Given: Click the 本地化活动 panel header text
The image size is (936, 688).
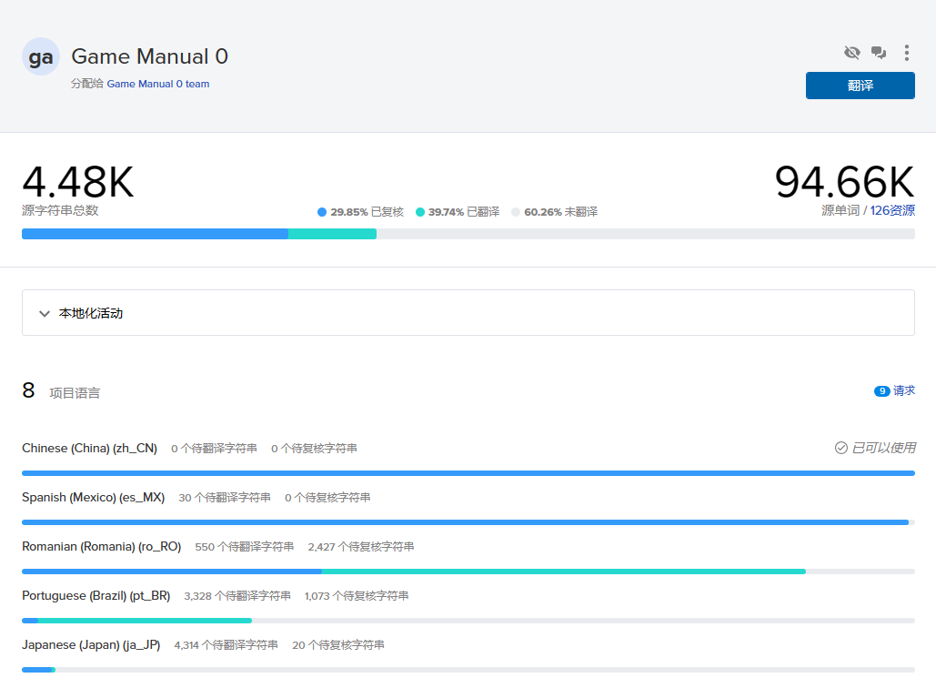Looking at the screenshot, I should click(91, 313).
